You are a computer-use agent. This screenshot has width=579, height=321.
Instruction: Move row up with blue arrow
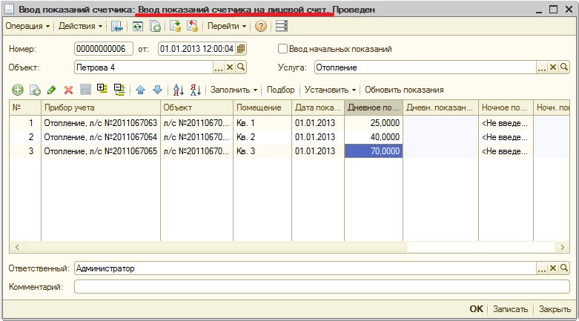click(140, 90)
